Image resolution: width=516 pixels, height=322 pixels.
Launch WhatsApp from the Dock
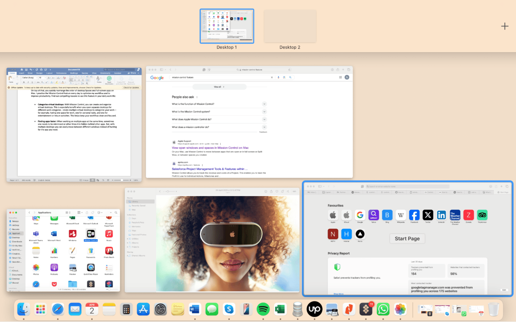tap(383, 309)
